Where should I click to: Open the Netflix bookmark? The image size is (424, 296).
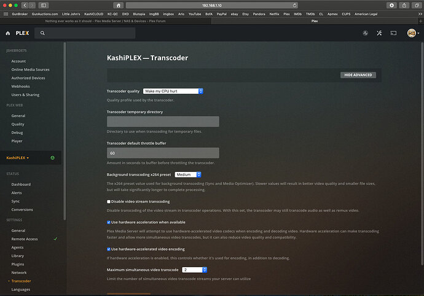tap(274, 14)
